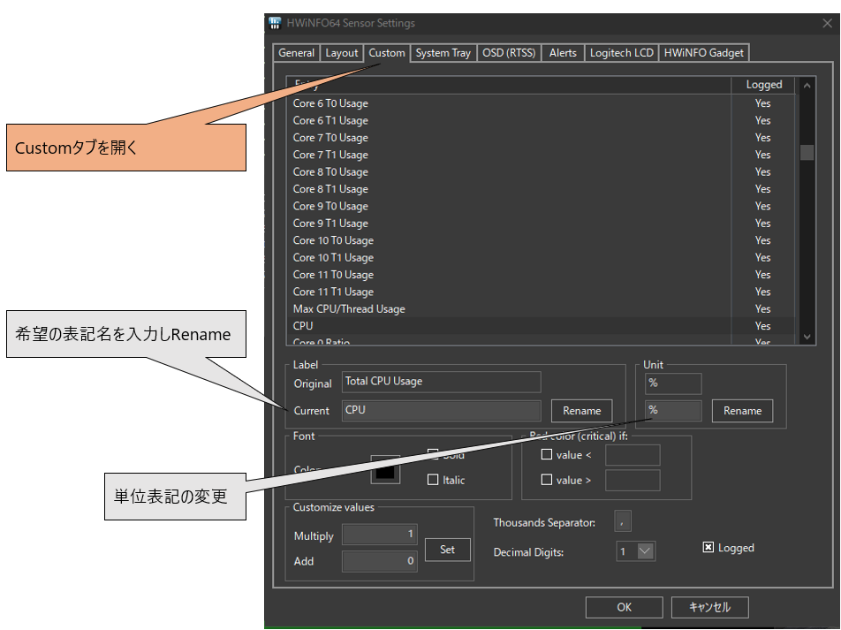Click the sensor list scroll down arrow
841x630 pixels.
click(x=807, y=337)
